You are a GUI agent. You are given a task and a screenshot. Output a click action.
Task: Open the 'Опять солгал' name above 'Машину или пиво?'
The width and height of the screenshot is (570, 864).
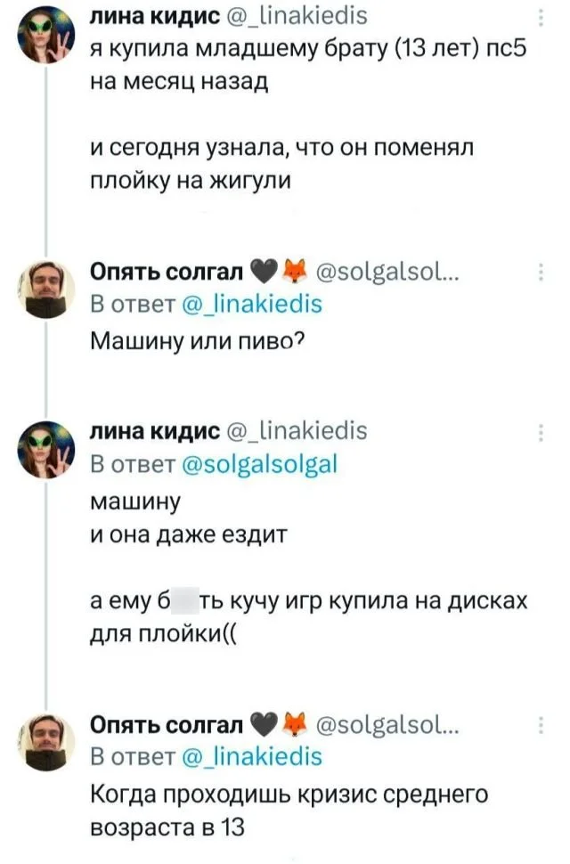165,273
